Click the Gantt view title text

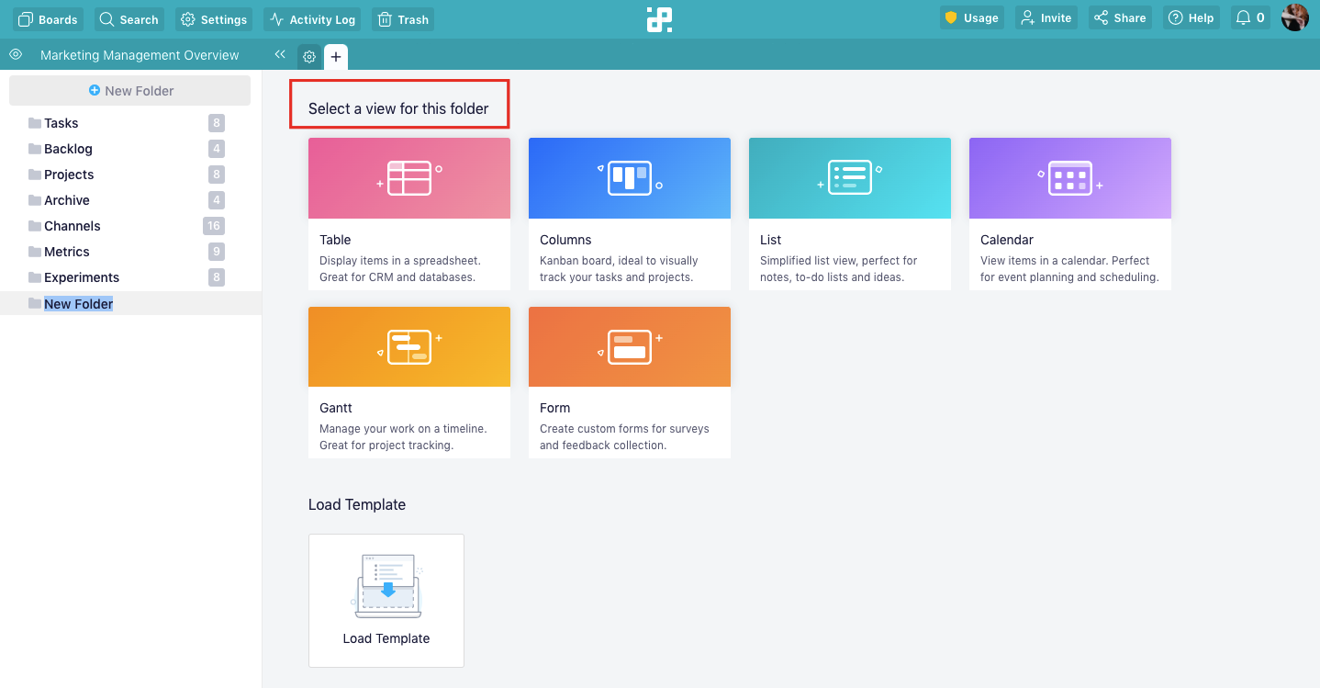point(336,408)
